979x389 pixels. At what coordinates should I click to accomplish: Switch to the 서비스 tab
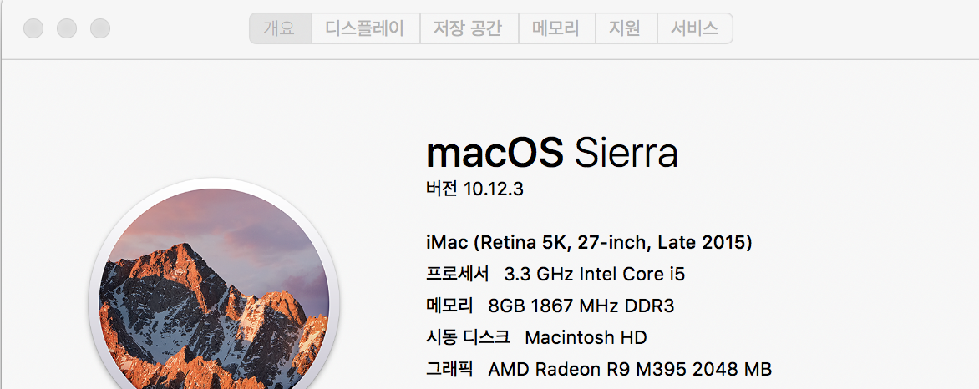[694, 28]
